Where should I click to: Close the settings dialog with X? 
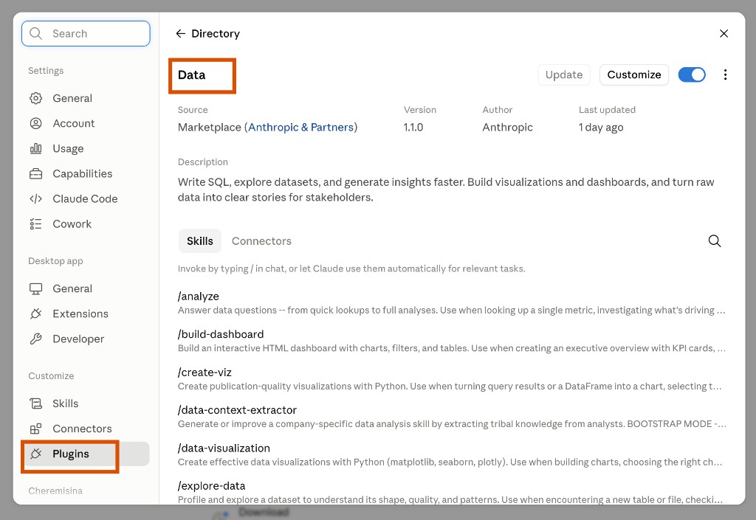(724, 34)
